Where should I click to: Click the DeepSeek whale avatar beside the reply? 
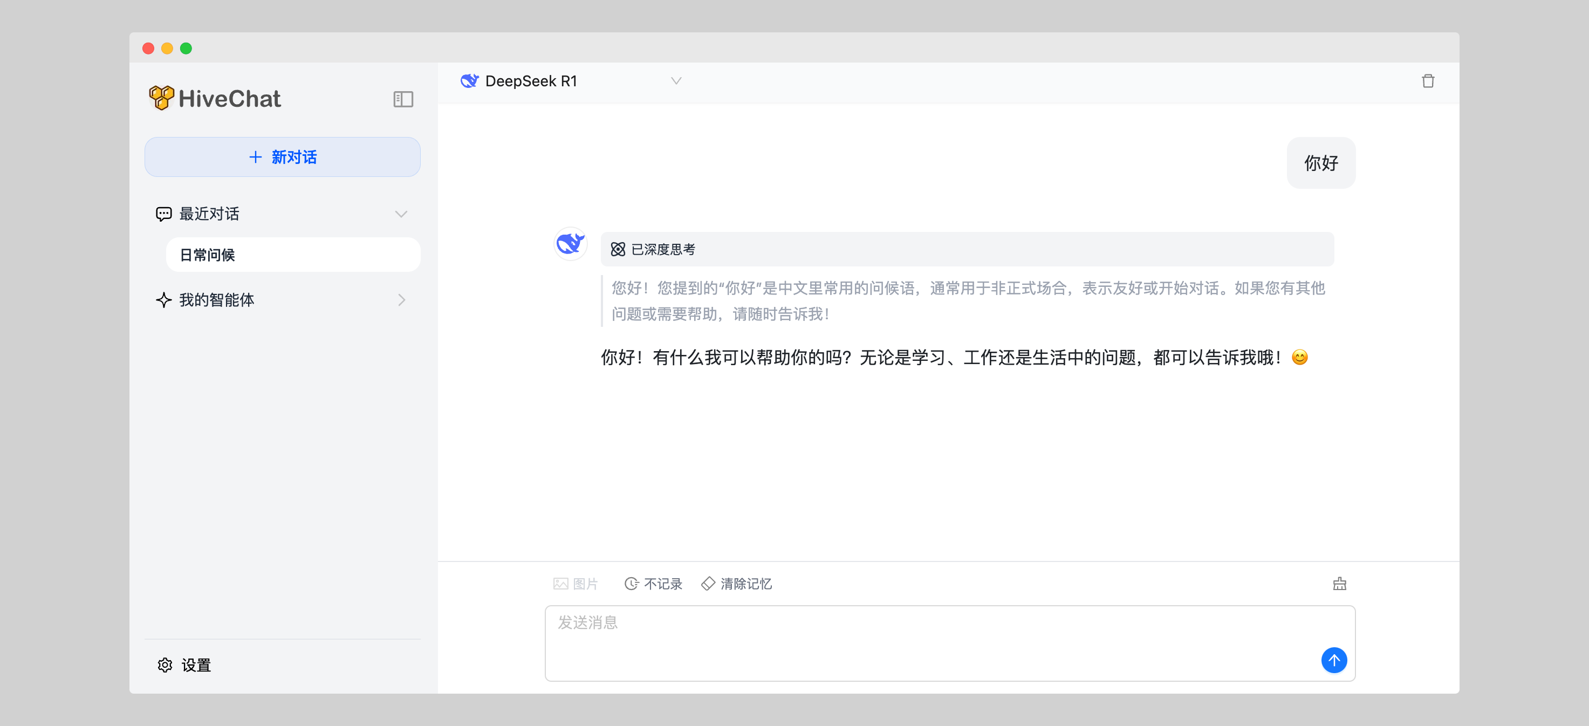570,244
